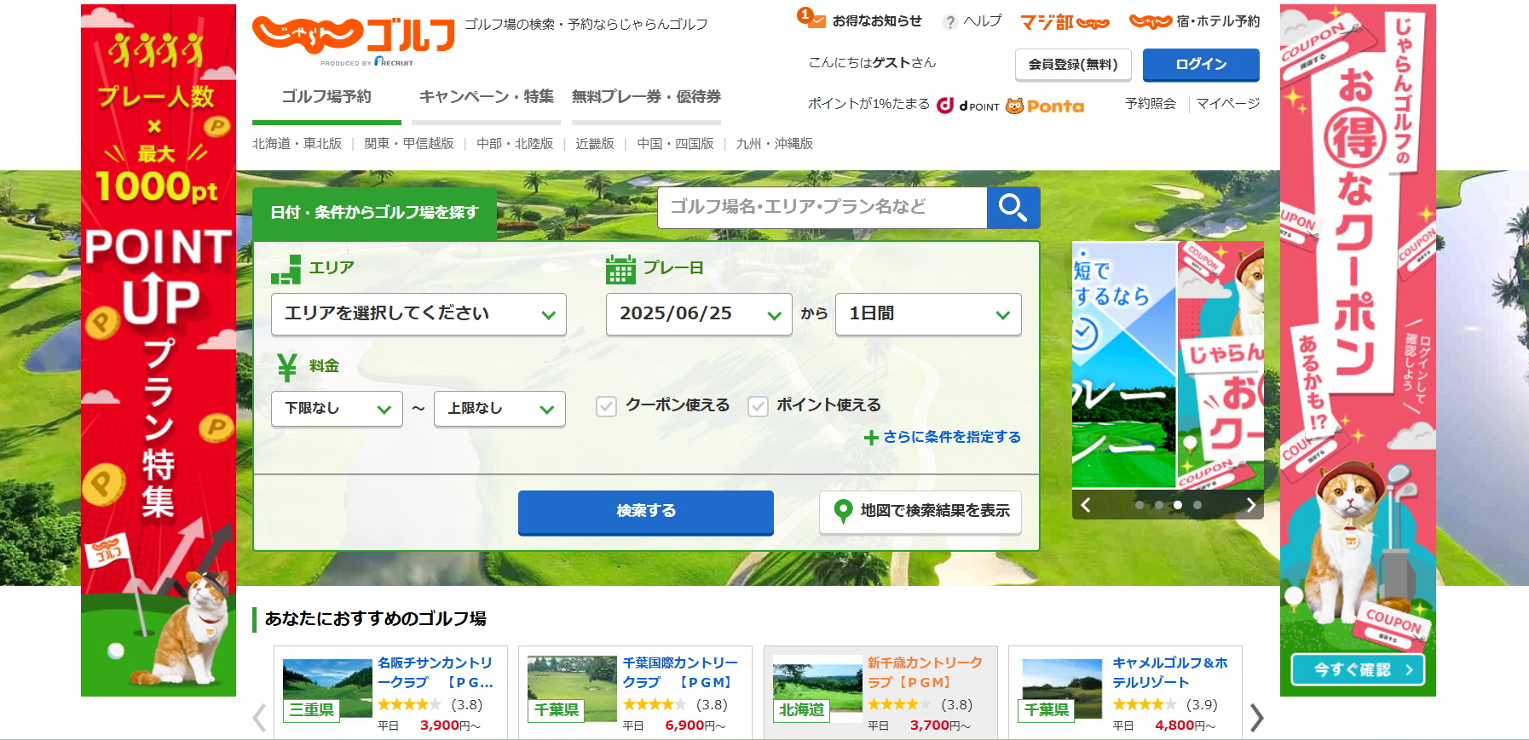1529x740 pixels.
Task: Open the notifications envelope icon
Action: tap(812, 18)
